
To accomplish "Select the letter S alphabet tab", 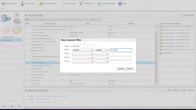I will tap(81, 19).
